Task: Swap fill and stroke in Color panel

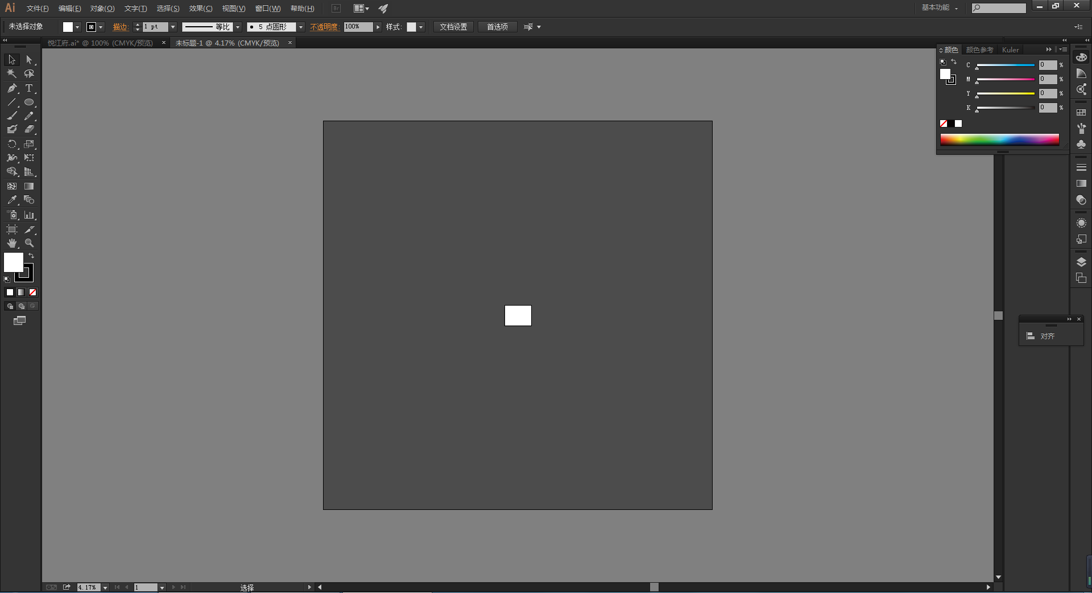Action: coord(954,62)
